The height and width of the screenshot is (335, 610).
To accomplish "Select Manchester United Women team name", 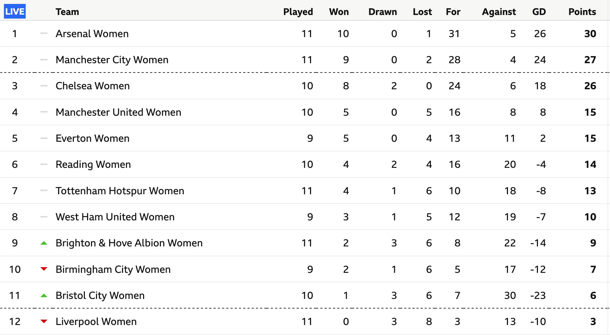I will (118, 112).
